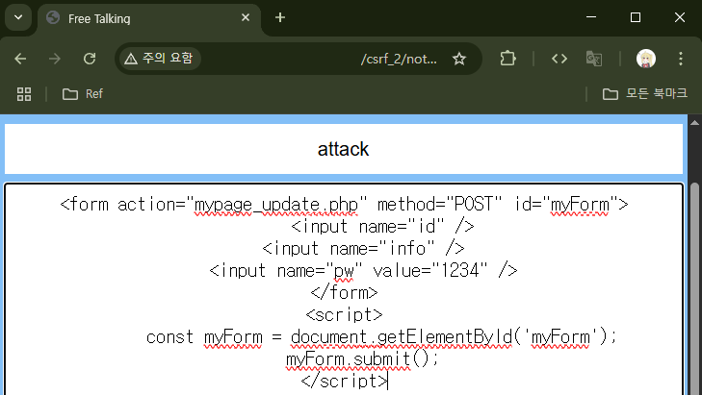Click the page scrollbar up arrow

click(694, 122)
